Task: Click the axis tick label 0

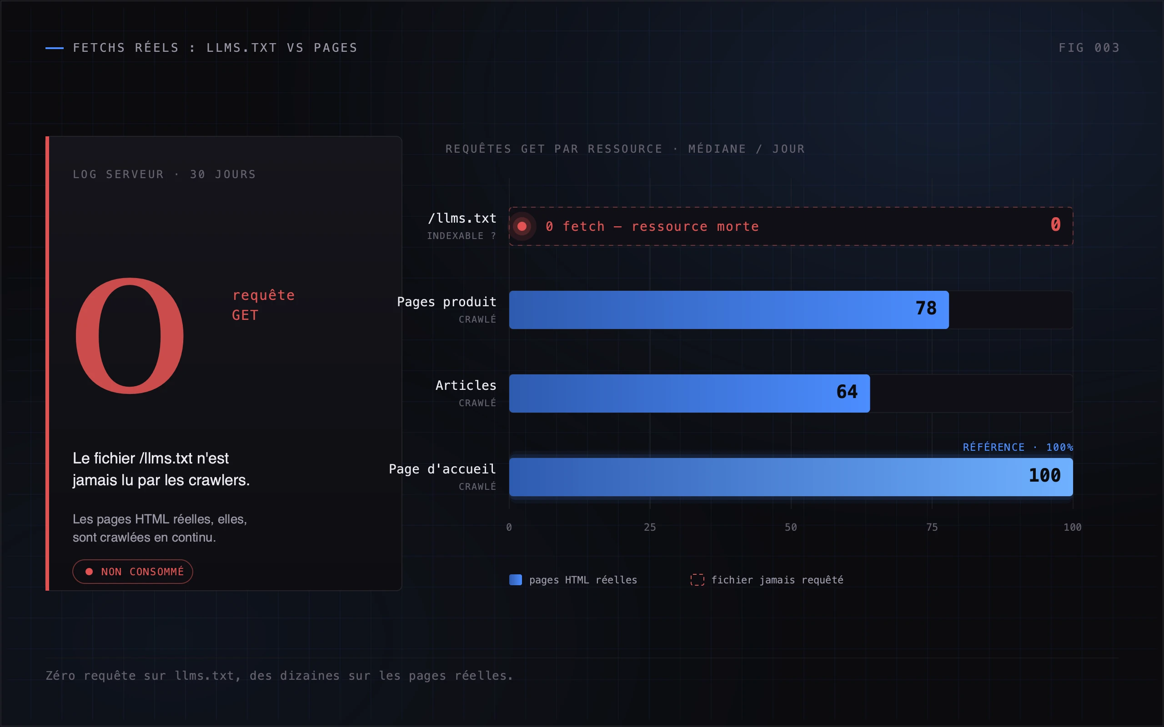Action: (x=509, y=527)
